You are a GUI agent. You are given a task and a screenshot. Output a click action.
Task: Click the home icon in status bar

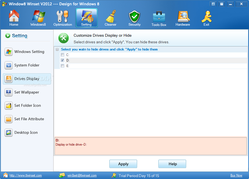[x=6, y=175]
